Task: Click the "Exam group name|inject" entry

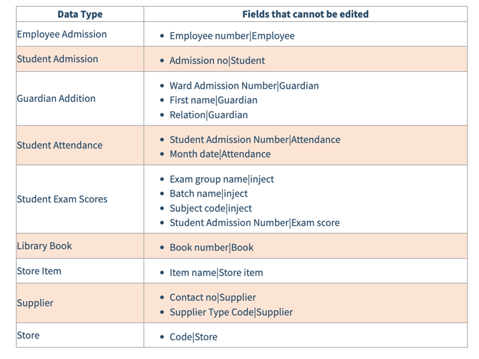Action: pos(221,179)
